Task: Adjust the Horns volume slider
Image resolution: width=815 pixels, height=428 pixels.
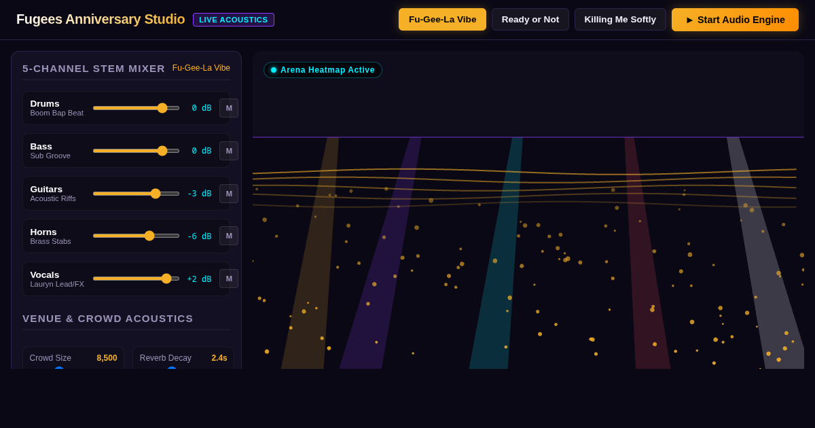Action: pos(136,236)
